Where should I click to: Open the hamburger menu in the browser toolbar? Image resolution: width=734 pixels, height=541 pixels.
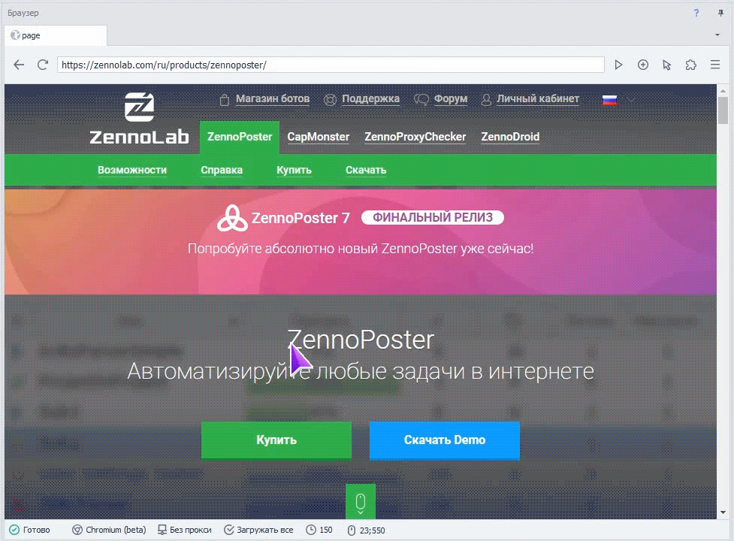point(714,65)
